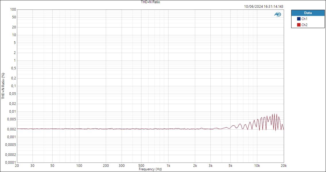Click the Frequency (Hz) axis label
The image size is (326, 172).
click(150, 169)
